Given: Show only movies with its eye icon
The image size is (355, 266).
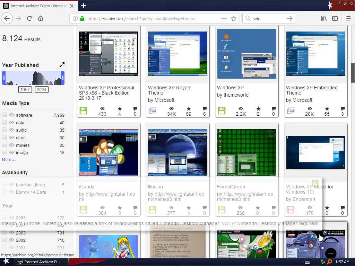Looking at the screenshot, I should 11,145.
